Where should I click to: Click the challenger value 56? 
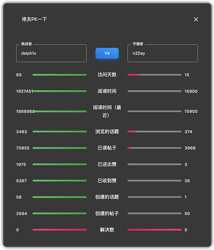click(19, 197)
